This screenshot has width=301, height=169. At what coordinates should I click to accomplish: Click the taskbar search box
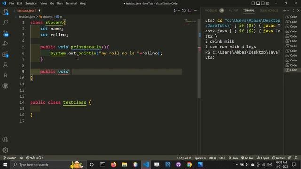click(48, 165)
